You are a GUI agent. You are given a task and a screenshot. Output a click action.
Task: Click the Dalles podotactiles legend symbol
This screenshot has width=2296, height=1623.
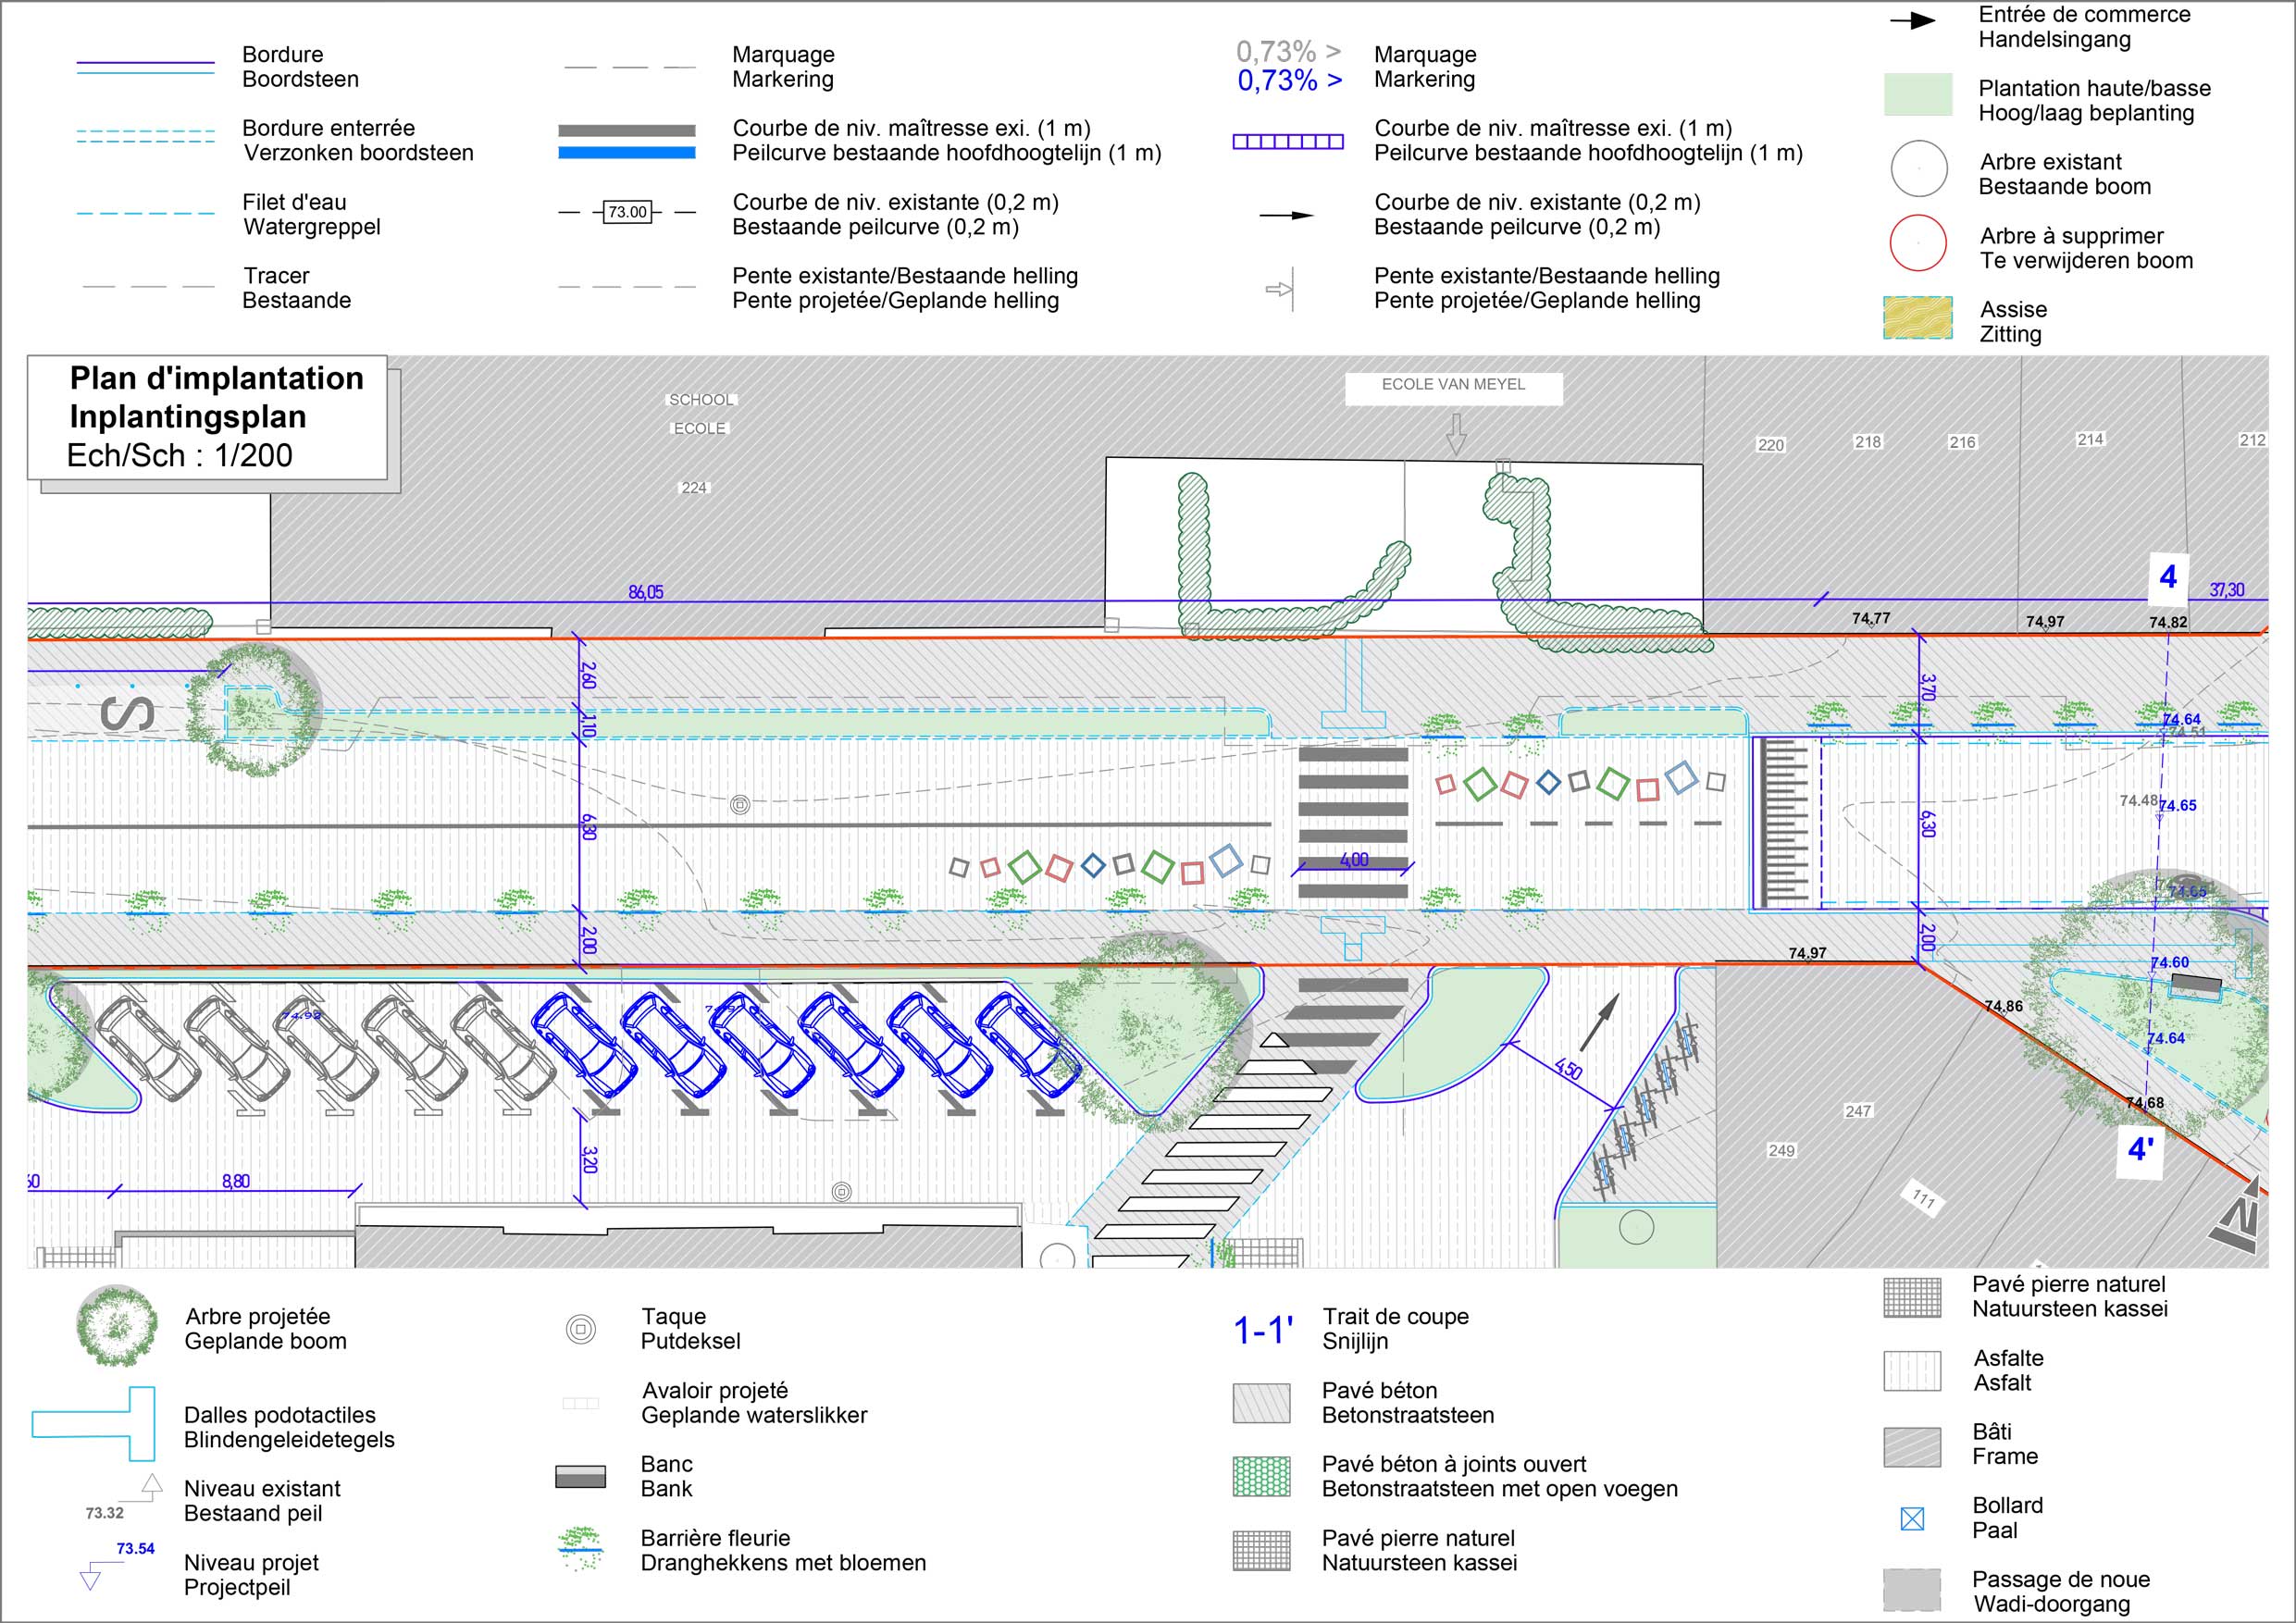(95, 1425)
